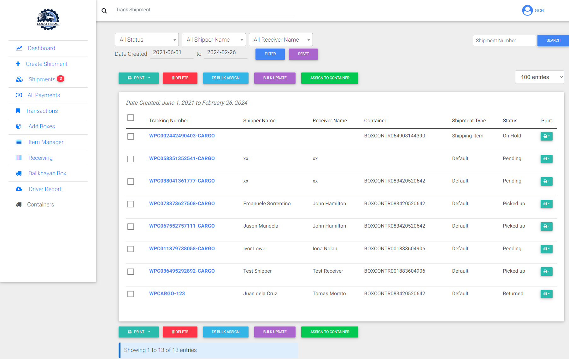Open the All Shipper Name dropdown
569x359 pixels.
pyautogui.click(x=214, y=40)
